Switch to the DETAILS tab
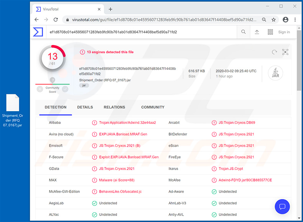Image resolution: width=303 pixels, height=222 pixels. (x=85, y=107)
